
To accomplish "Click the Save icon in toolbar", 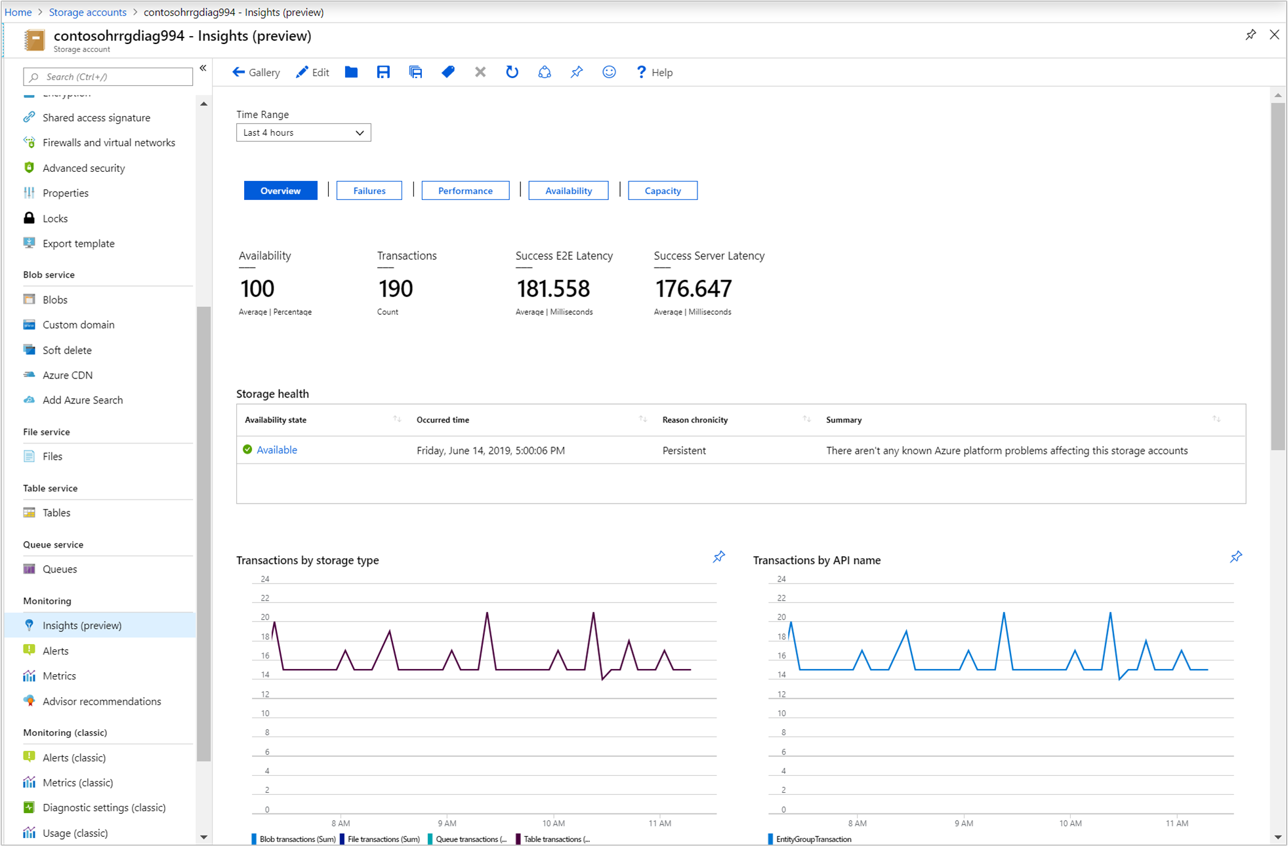I will click(383, 71).
